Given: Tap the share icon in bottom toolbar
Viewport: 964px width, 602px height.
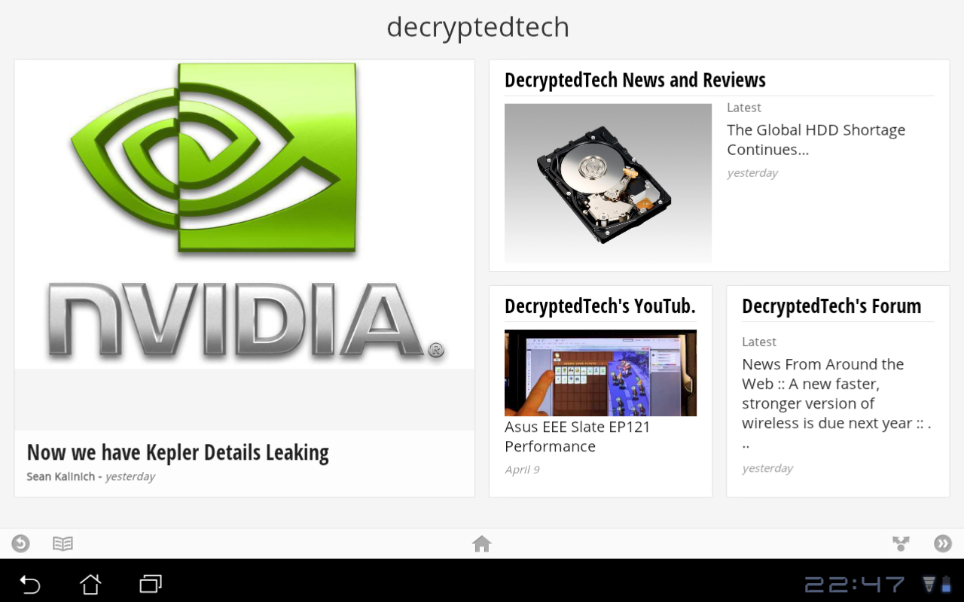Looking at the screenshot, I should [x=901, y=543].
